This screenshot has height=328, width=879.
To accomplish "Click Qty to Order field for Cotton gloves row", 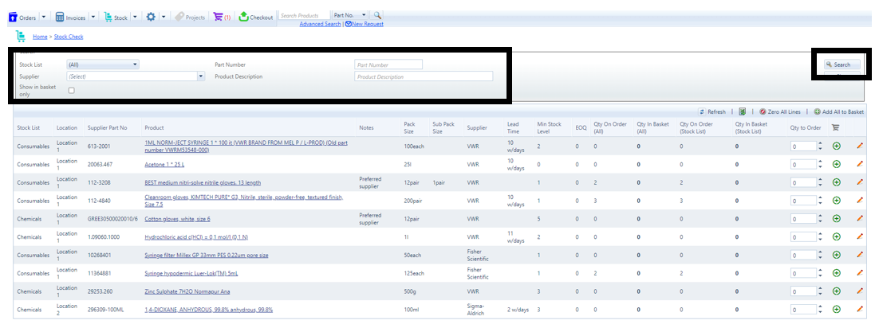I will 803,219.
